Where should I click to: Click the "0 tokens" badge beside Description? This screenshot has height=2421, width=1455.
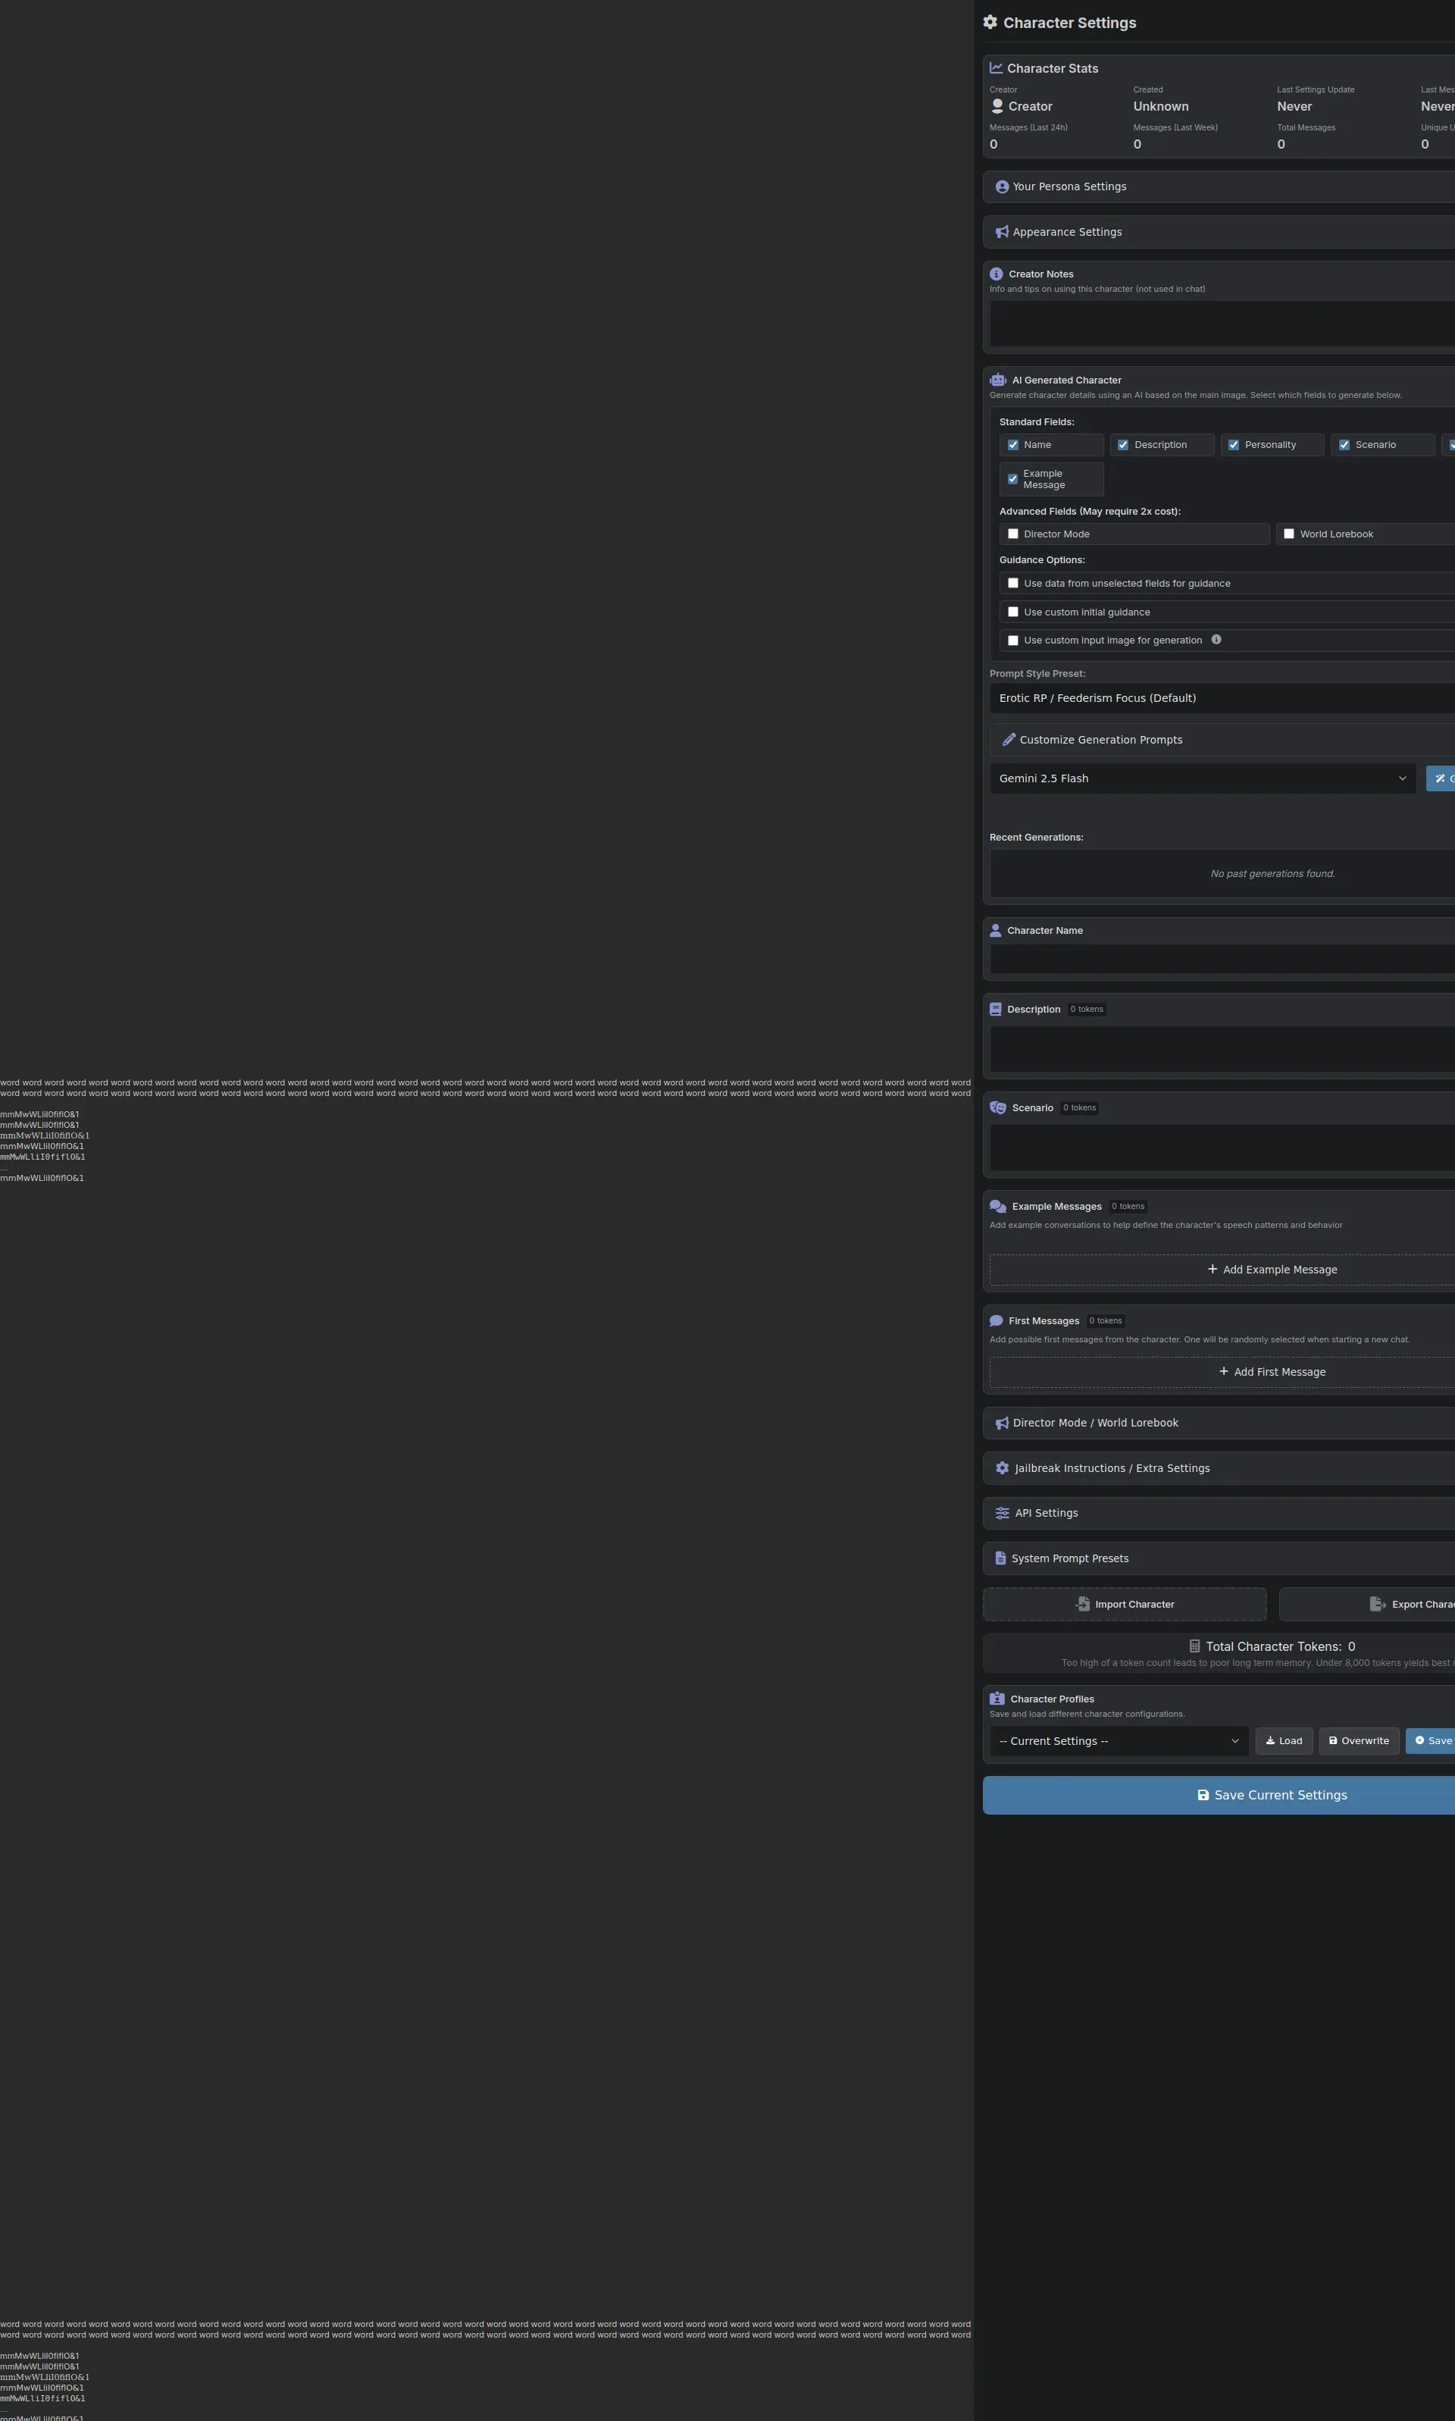pos(1087,1009)
